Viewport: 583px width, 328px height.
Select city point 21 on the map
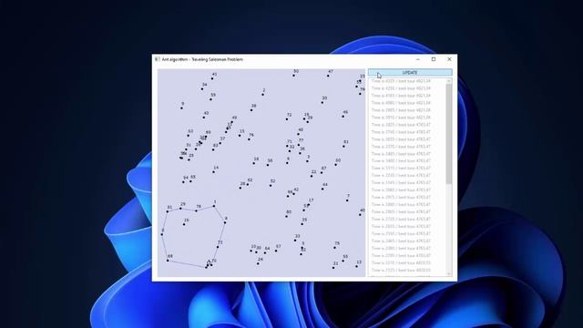pyautogui.click(x=333, y=268)
